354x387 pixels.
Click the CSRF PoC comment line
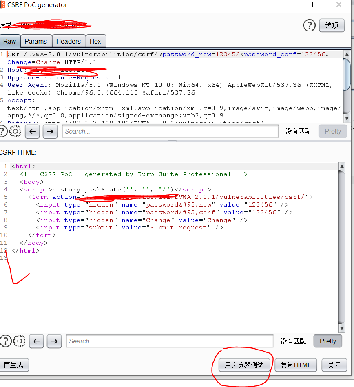pos(134,174)
